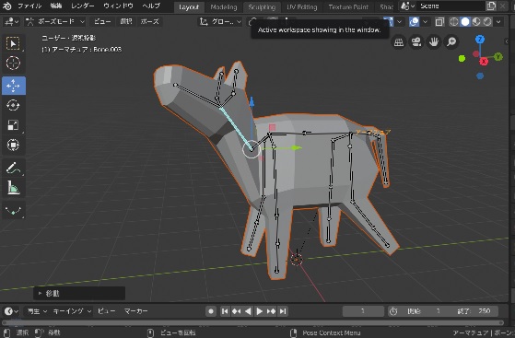Switch to material preview shading
The height and width of the screenshot is (338, 515).
(476, 22)
